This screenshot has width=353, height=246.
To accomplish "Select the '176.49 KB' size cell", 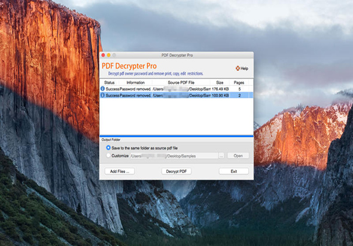I will [x=220, y=89].
